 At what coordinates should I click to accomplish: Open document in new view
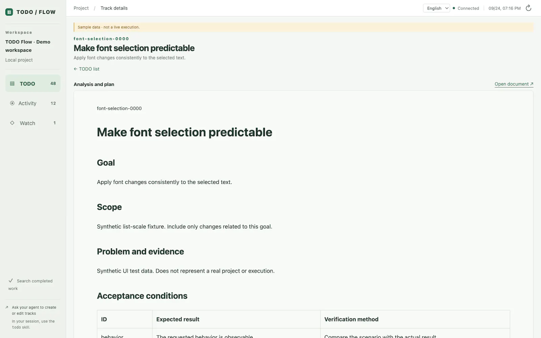click(514, 84)
